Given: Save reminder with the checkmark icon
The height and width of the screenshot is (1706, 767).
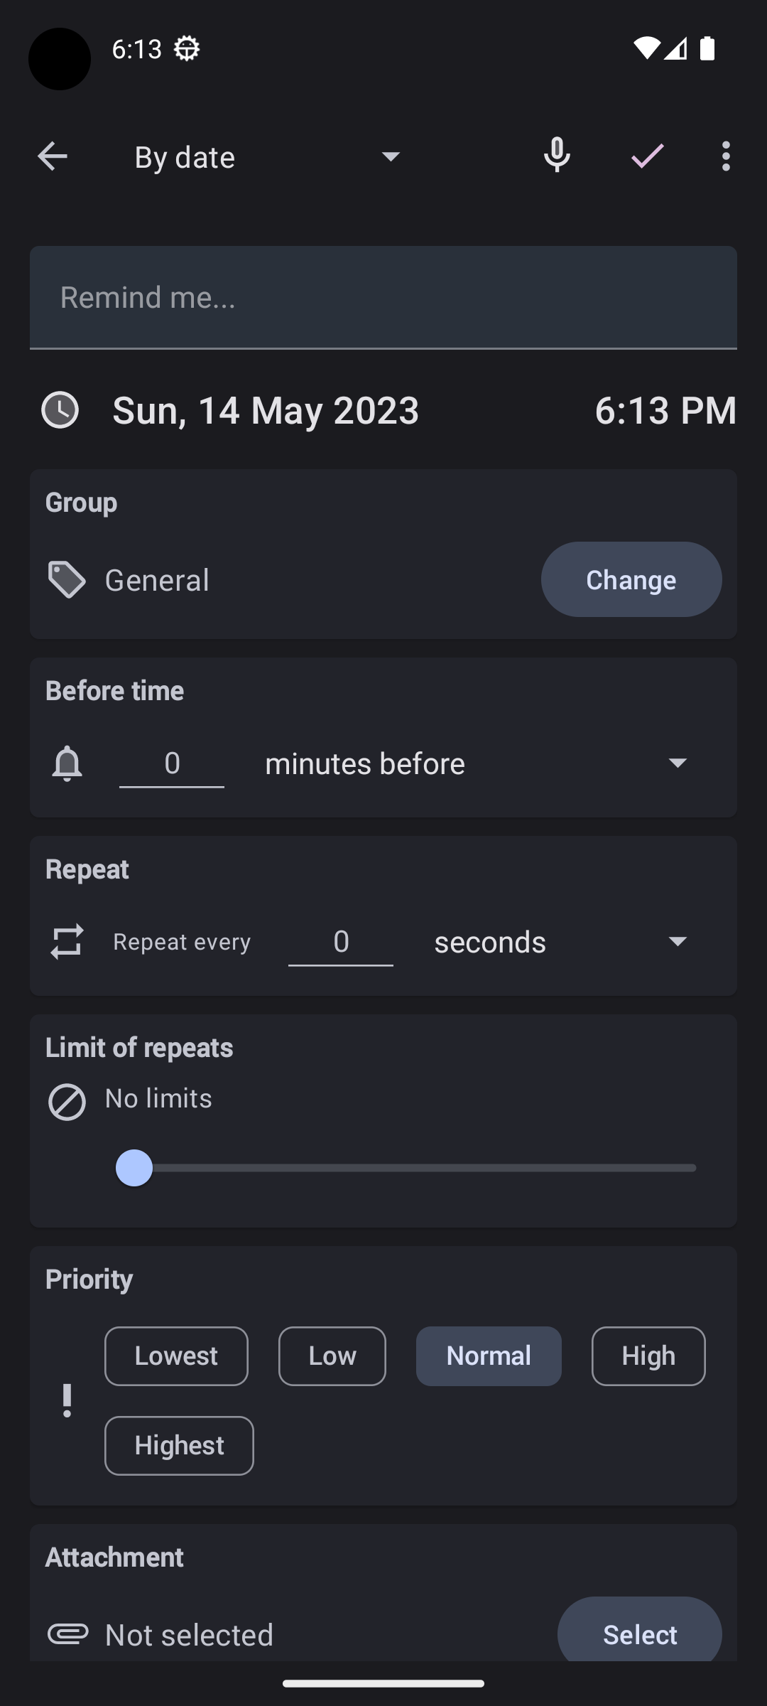Looking at the screenshot, I should [647, 156].
